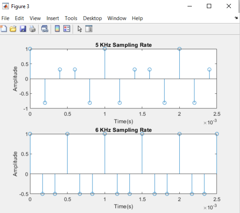Viewport: 240px width, 213px height.
Task: Click the '5 KHz Sampling Rate' title
Action: [x=123, y=45]
